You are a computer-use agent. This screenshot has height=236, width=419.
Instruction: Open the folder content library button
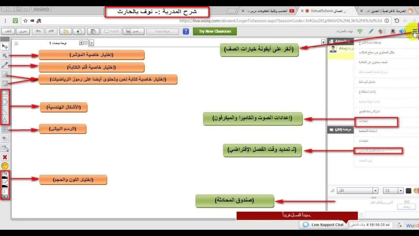66,31
